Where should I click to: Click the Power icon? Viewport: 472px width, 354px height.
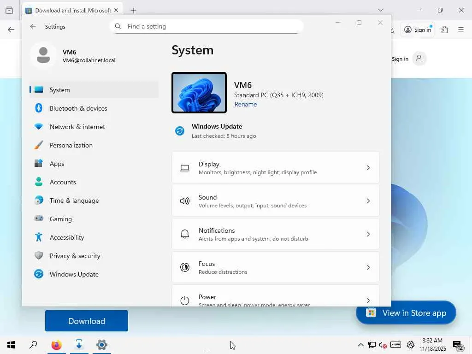185,301
